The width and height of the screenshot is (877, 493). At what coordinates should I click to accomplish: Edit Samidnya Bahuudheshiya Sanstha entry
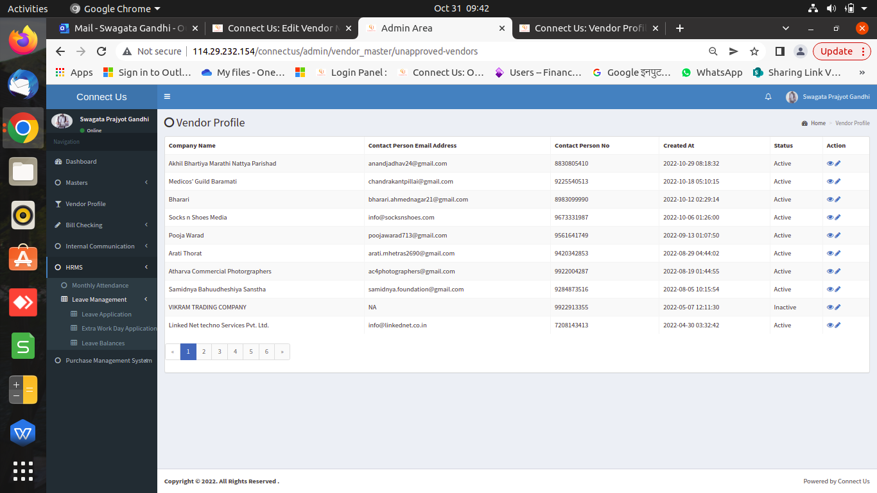[x=838, y=290]
